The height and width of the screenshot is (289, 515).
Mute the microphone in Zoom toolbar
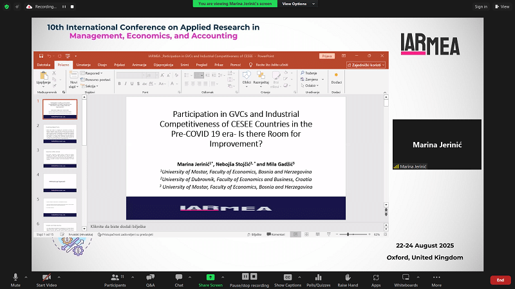tap(15, 277)
